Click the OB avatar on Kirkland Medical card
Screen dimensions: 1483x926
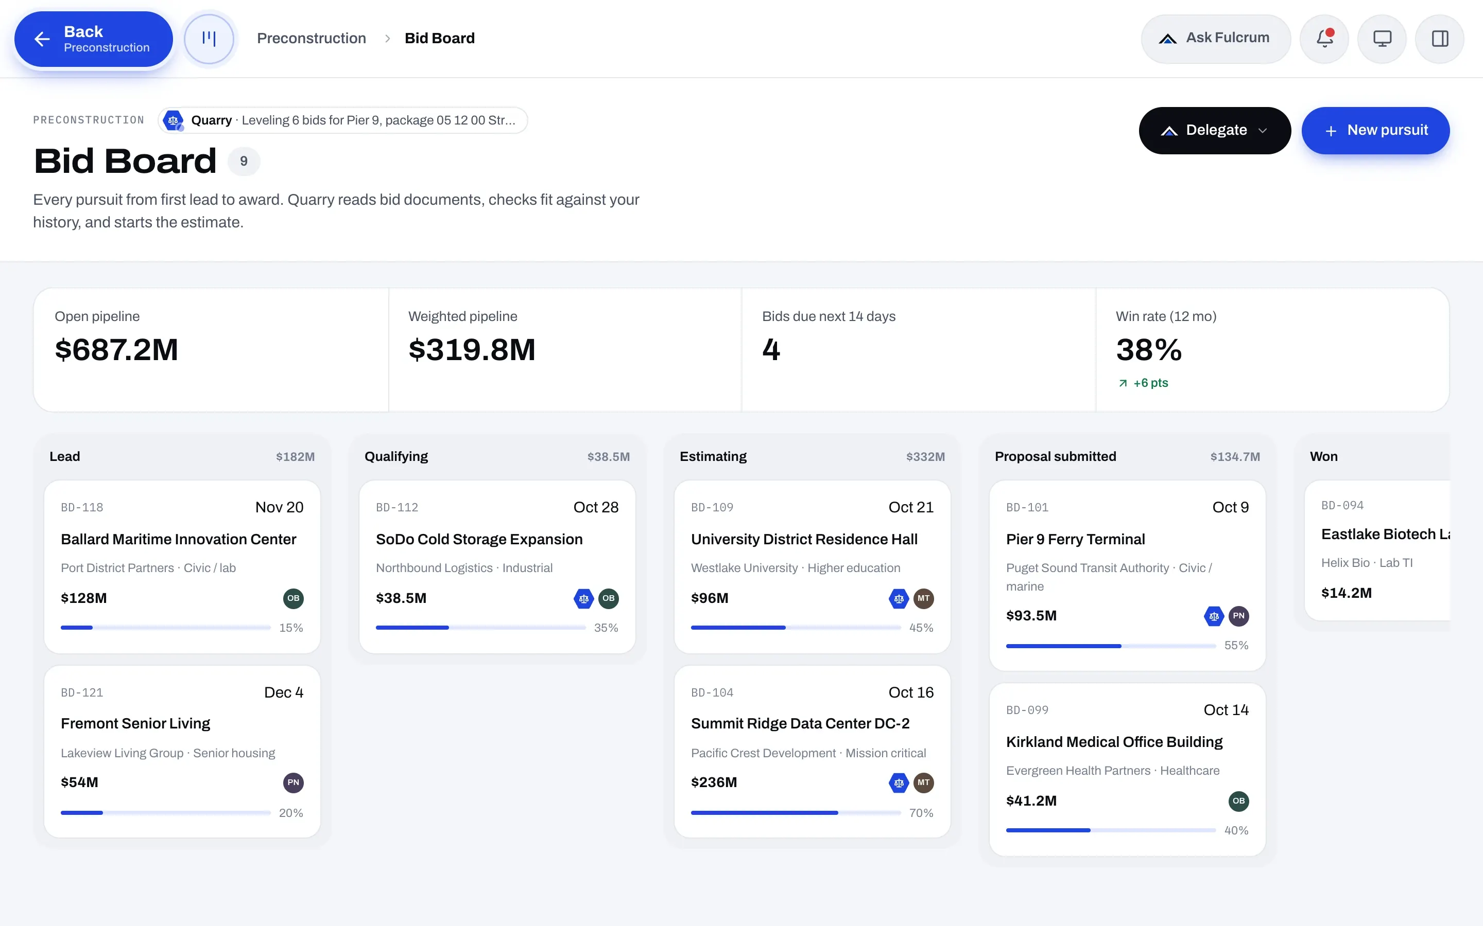pyautogui.click(x=1238, y=801)
